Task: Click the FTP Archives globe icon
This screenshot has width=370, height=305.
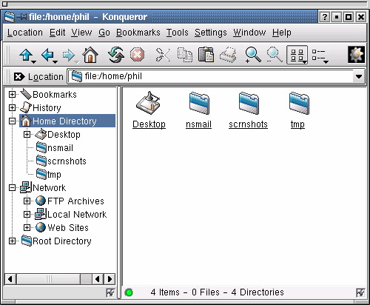Action: point(41,201)
